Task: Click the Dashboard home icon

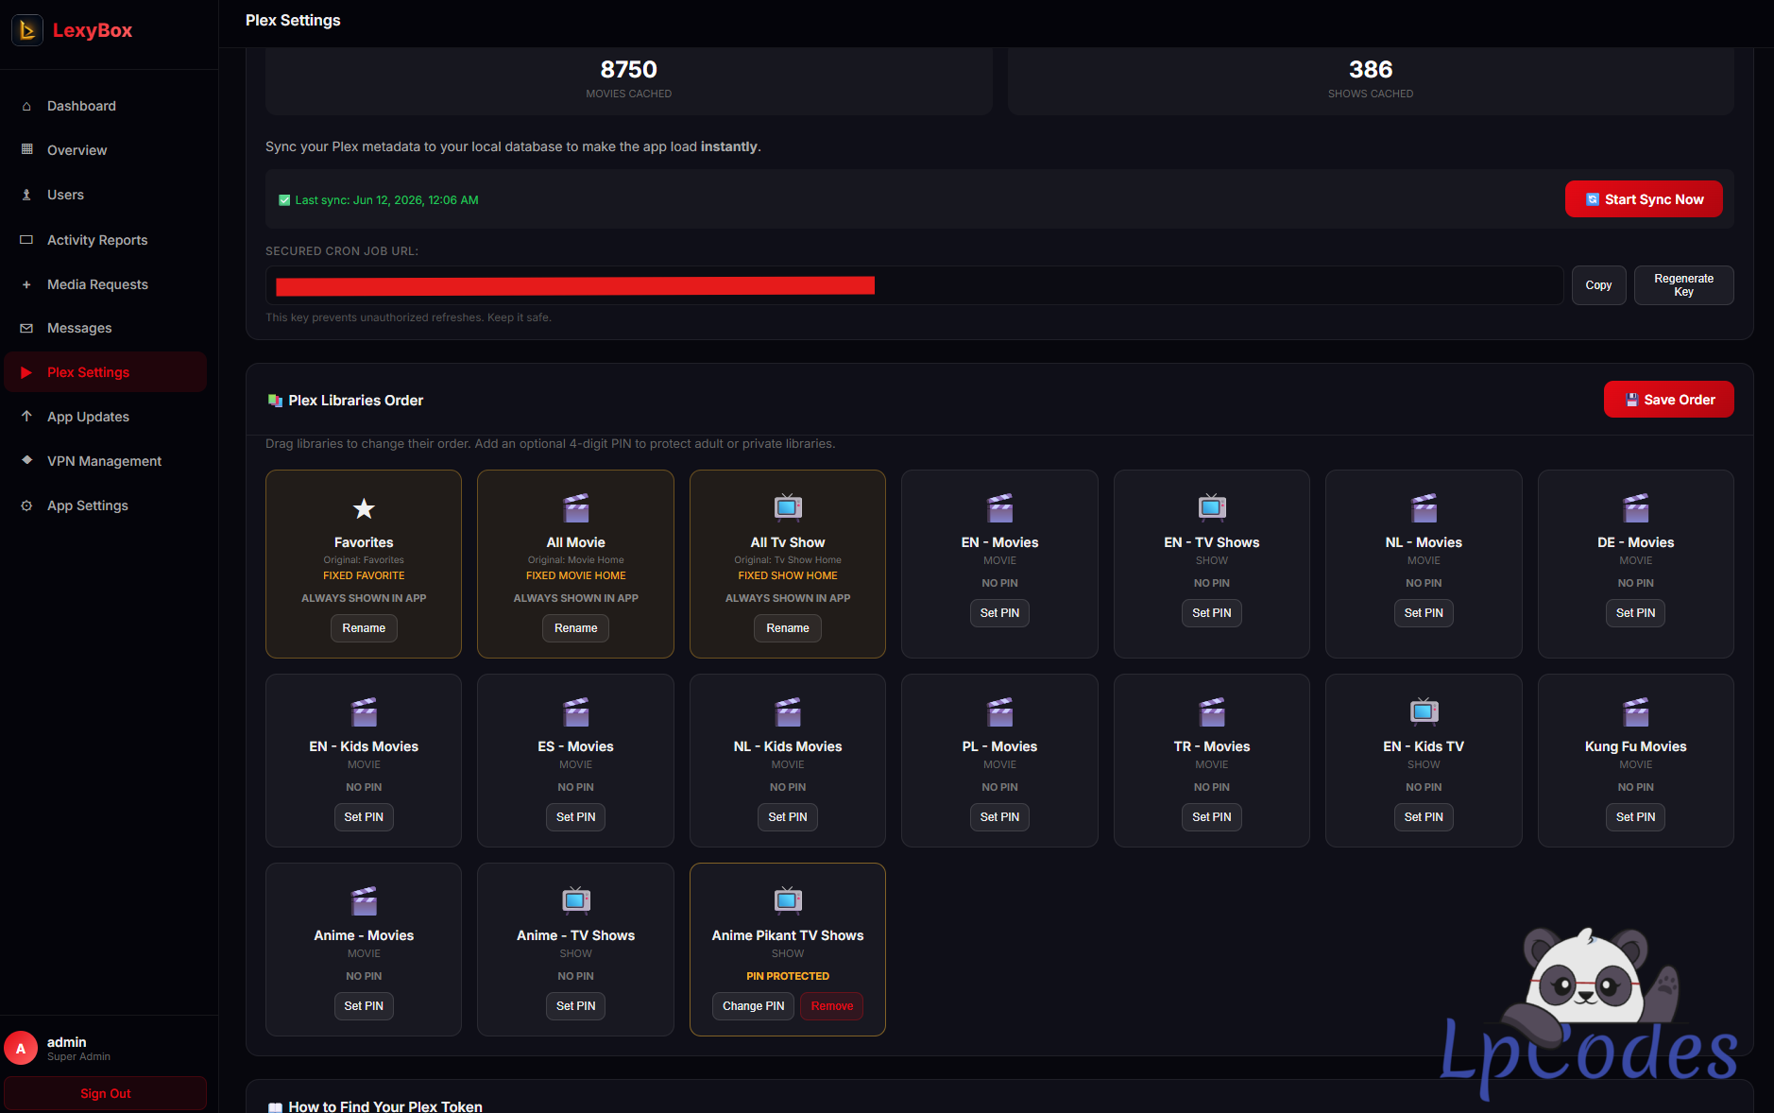Action: [26, 106]
